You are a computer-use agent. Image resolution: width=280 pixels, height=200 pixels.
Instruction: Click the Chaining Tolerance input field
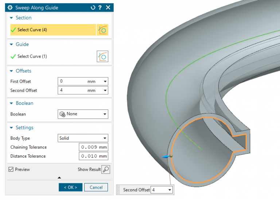(93, 147)
